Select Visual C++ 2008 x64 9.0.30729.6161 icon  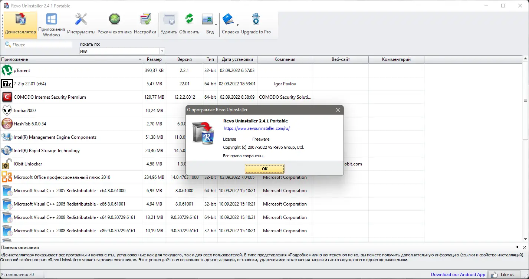click(x=7, y=217)
